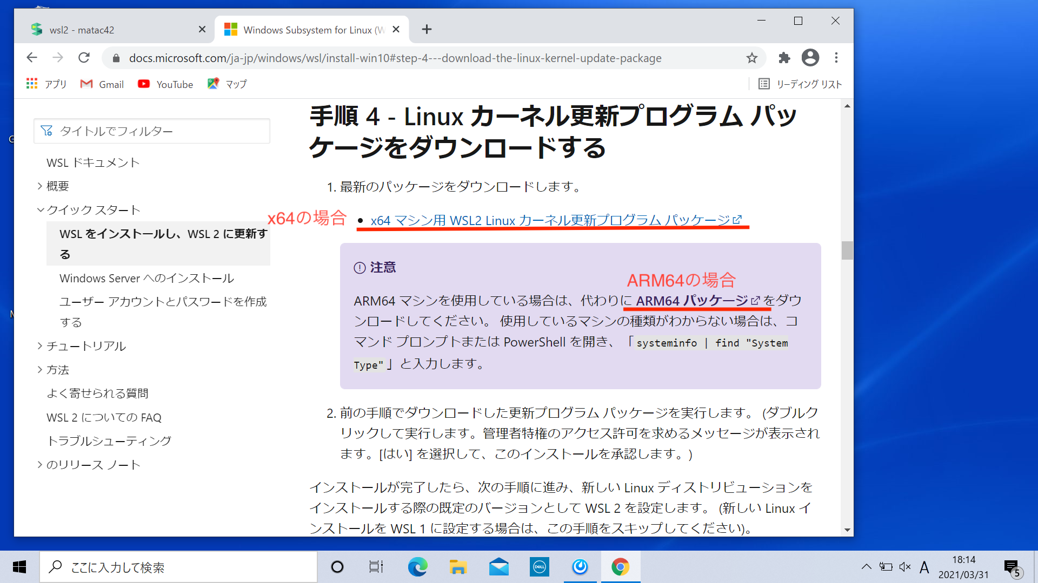Switch to Chrome on taskbar
1038x583 pixels.
[x=620, y=567]
